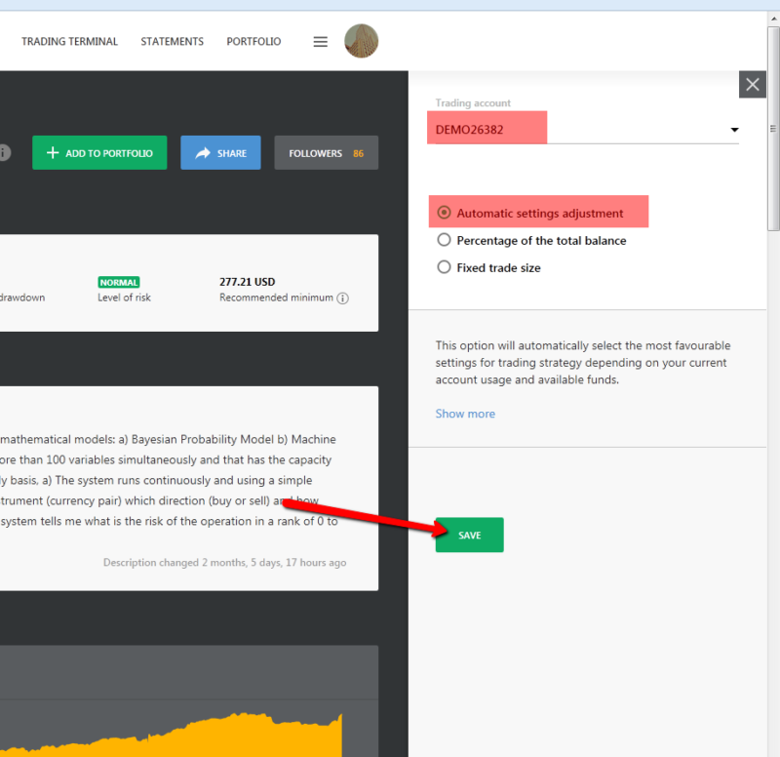Image resolution: width=780 pixels, height=757 pixels.
Task: Open the hamburger menu icon
Action: click(321, 42)
